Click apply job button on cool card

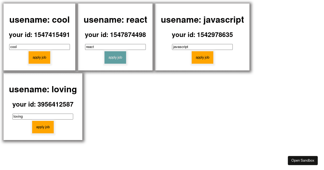pyautogui.click(x=39, y=57)
